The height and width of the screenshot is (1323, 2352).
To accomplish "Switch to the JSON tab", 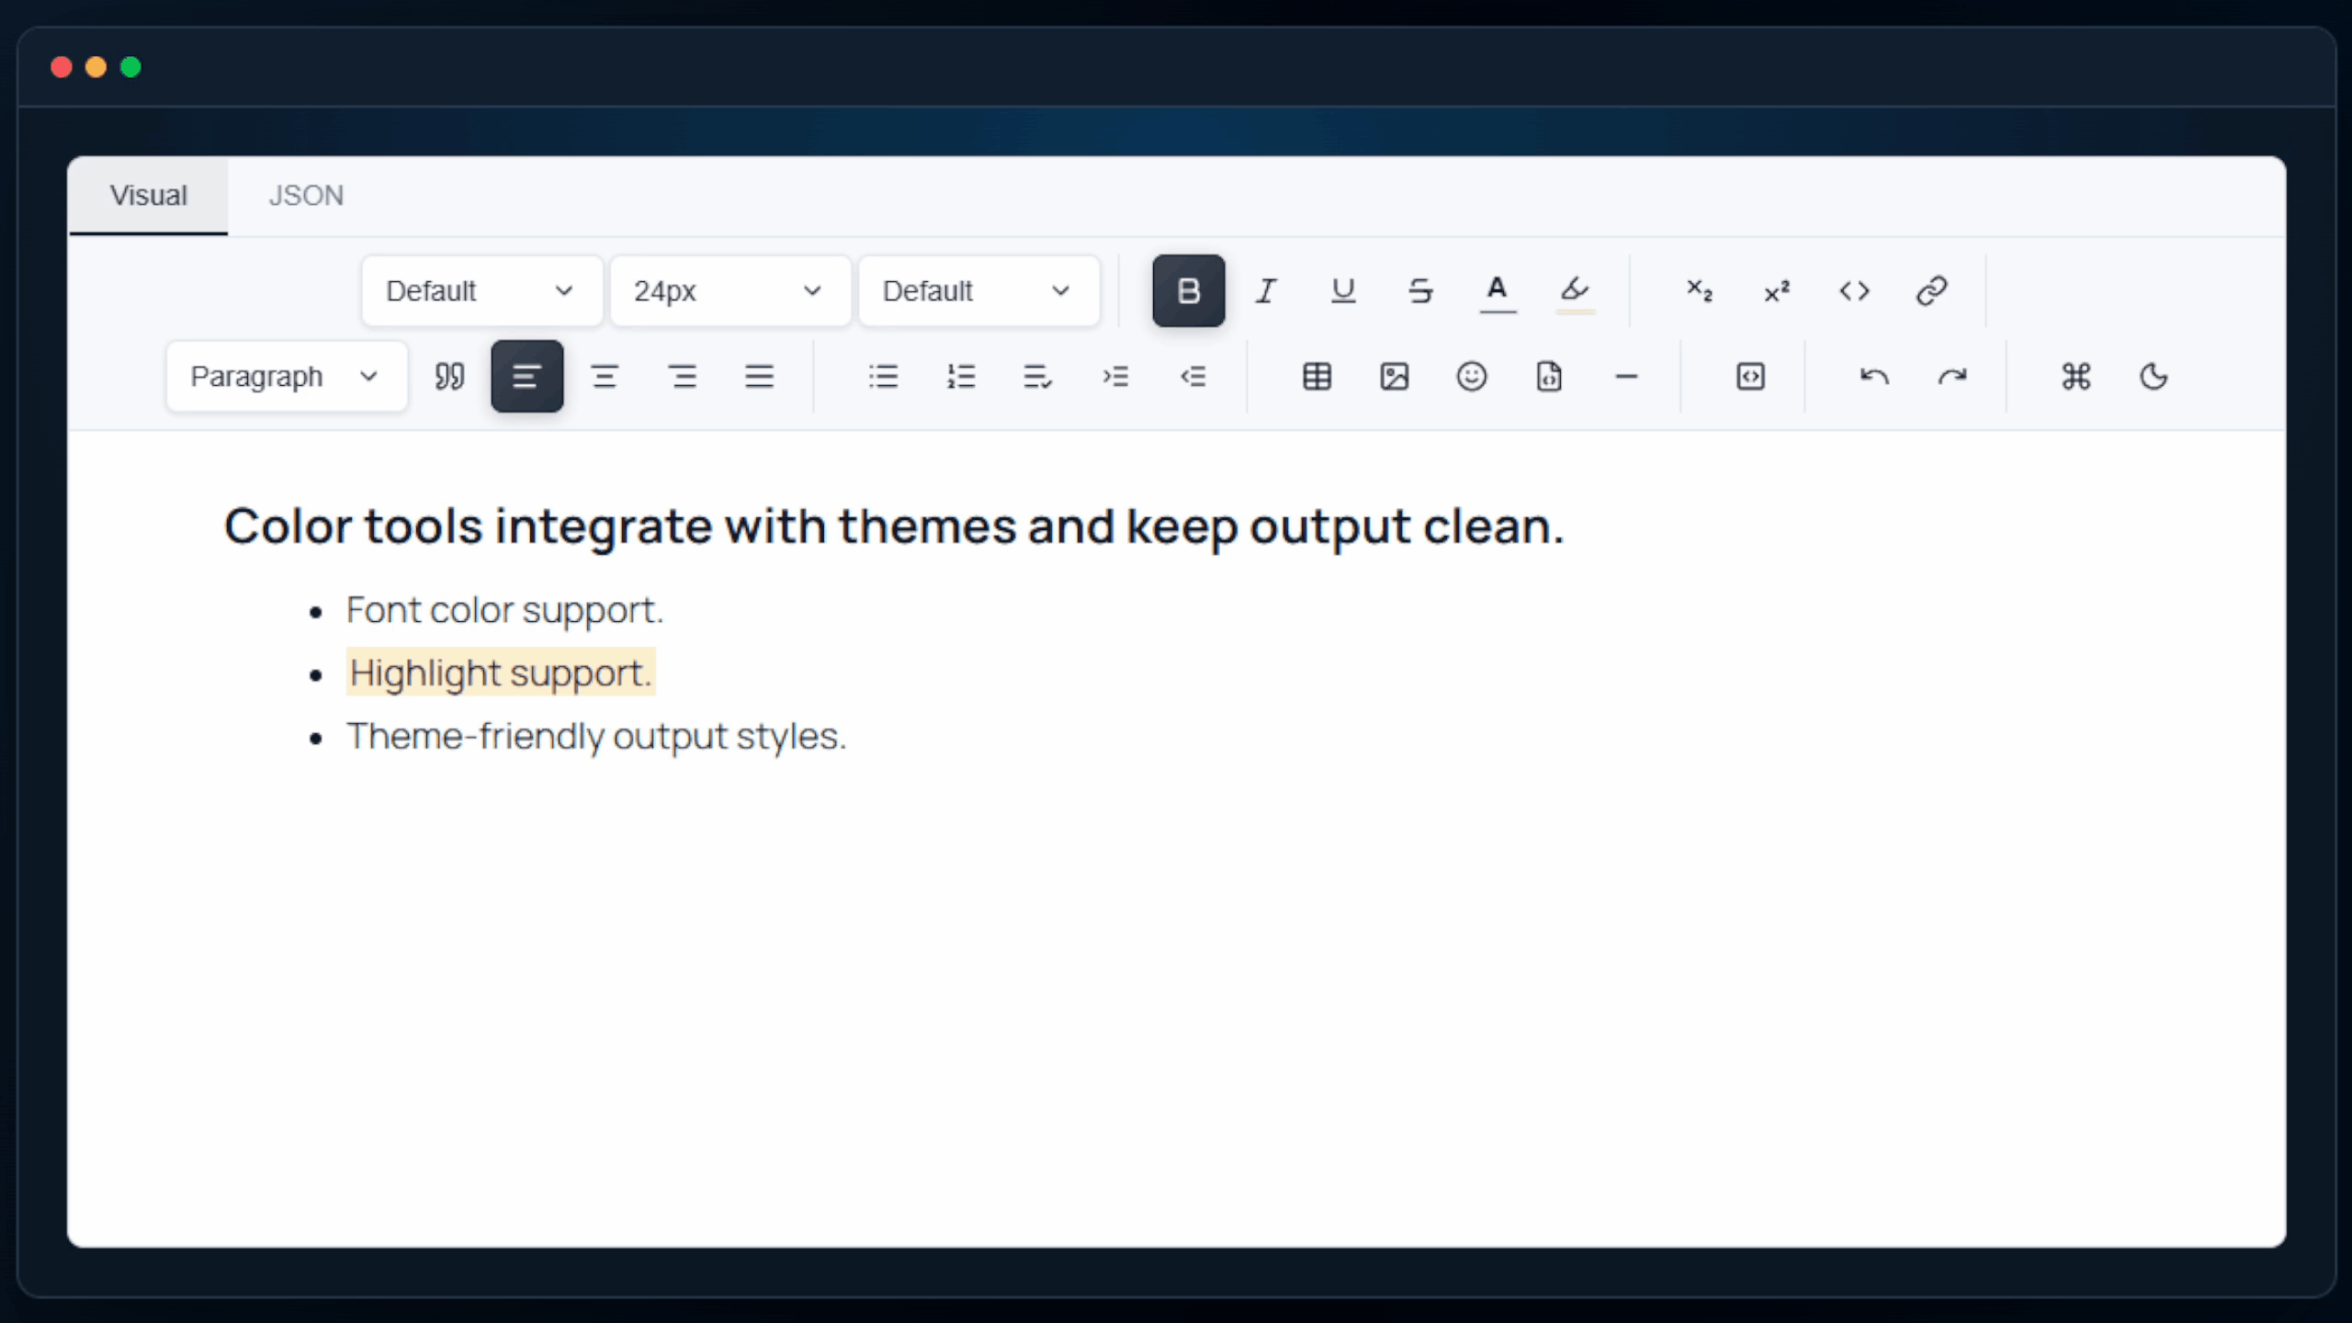I will click(x=306, y=196).
